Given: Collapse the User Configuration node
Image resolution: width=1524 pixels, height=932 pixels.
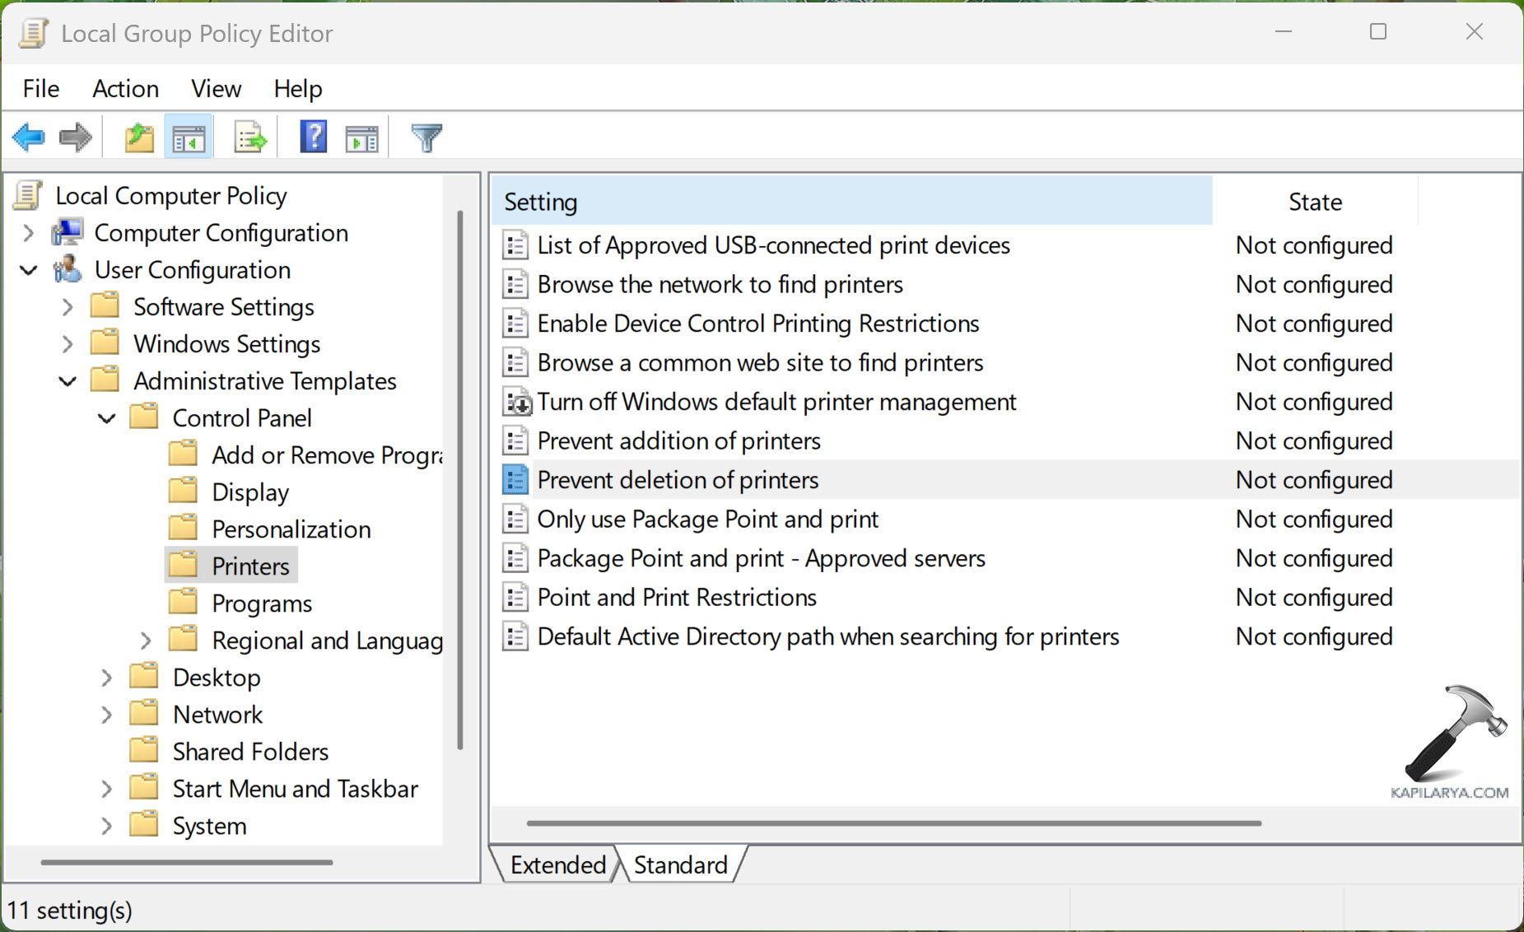Looking at the screenshot, I should click(x=27, y=270).
